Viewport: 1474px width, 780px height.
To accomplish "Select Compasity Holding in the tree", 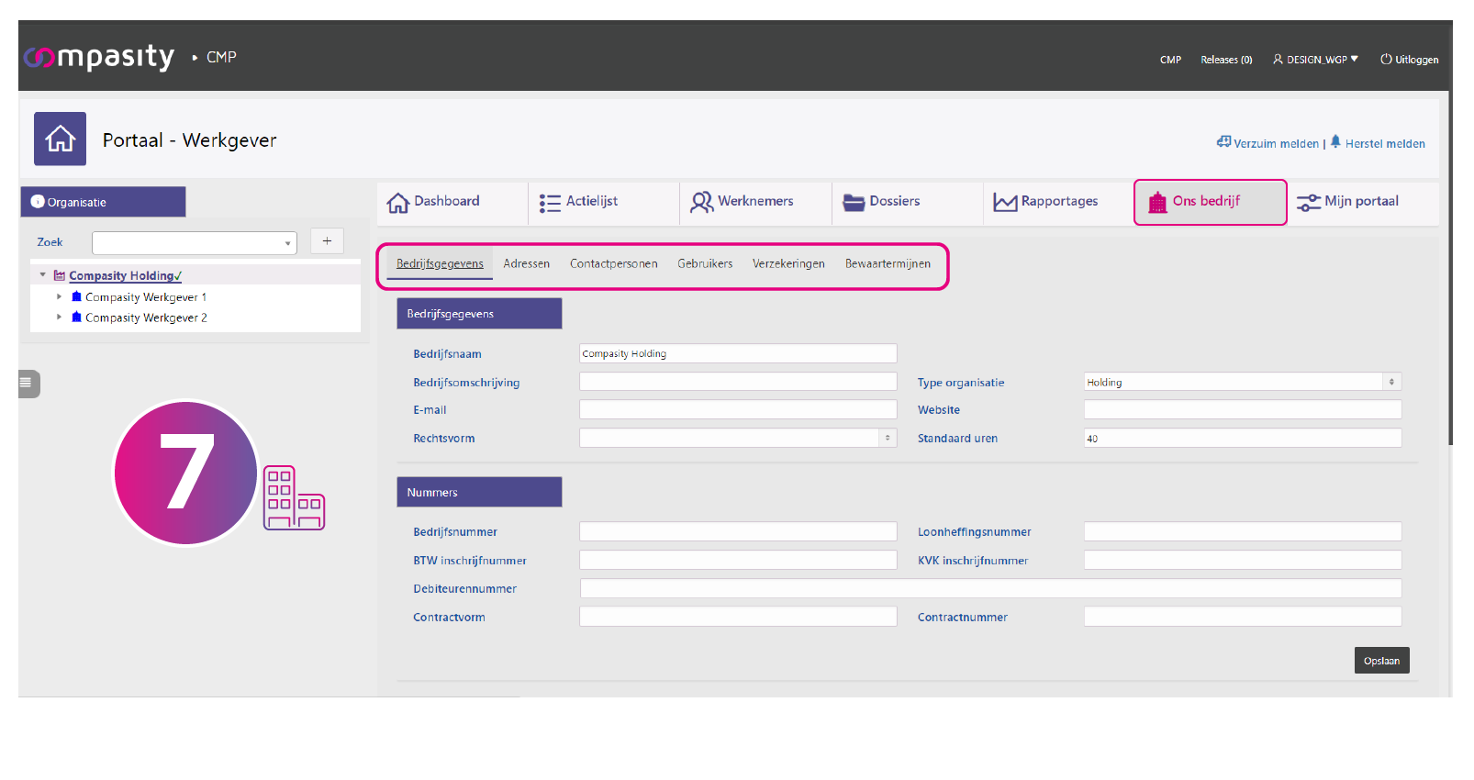I will point(125,275).
